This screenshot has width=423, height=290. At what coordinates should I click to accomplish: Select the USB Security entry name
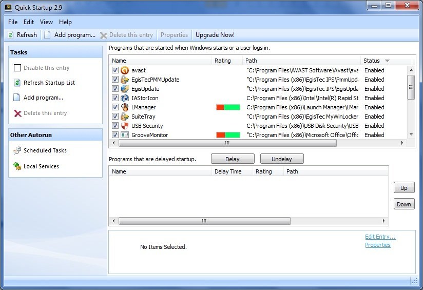click(x=147, y=126)
